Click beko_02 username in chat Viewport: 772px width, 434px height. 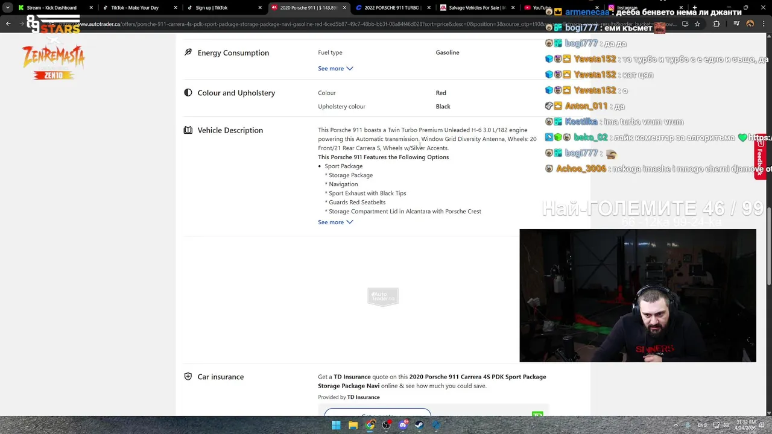point(590,137)
